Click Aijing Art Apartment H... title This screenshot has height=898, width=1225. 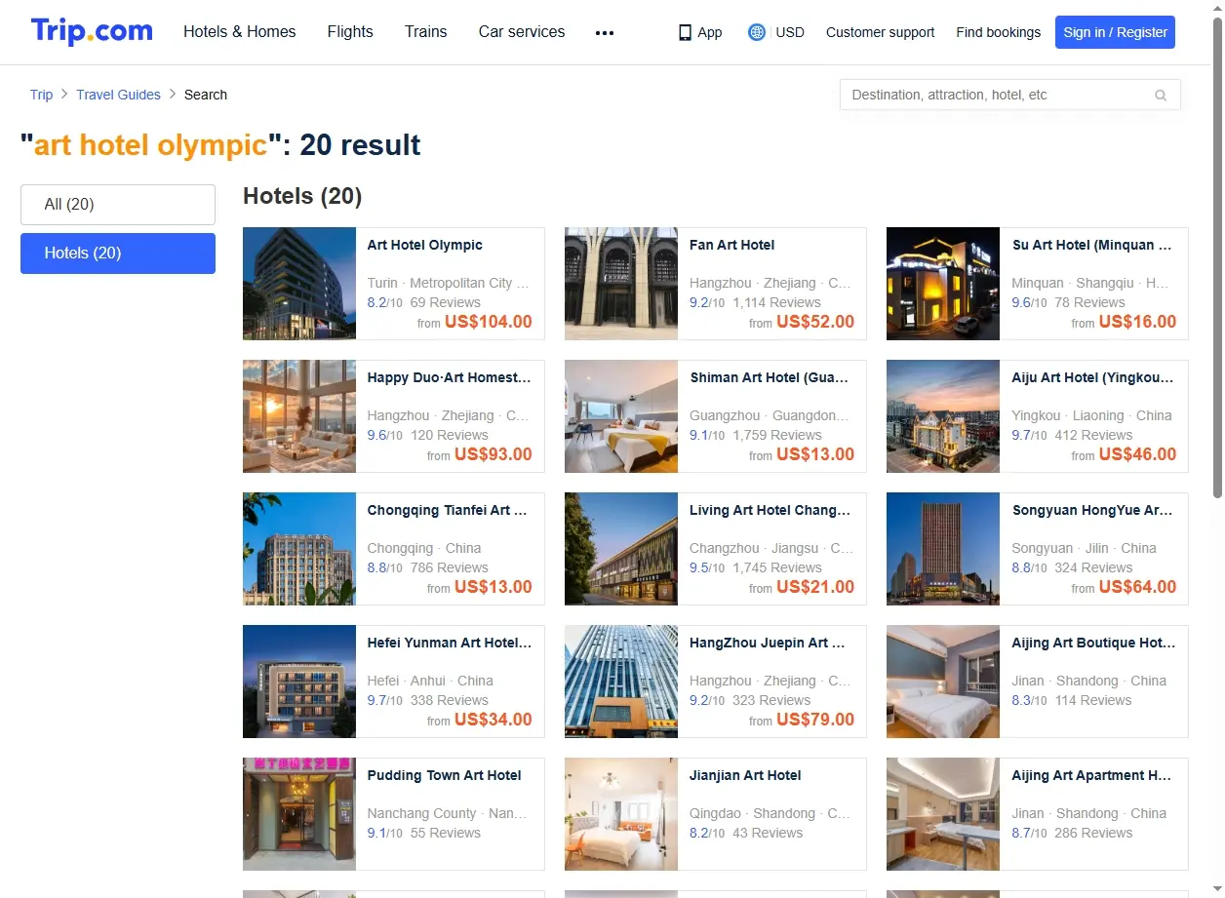tap(1091, 775)
